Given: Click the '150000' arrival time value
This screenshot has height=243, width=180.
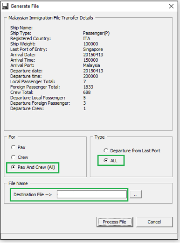Looking at the screenshot, I should tap(90, 60).
